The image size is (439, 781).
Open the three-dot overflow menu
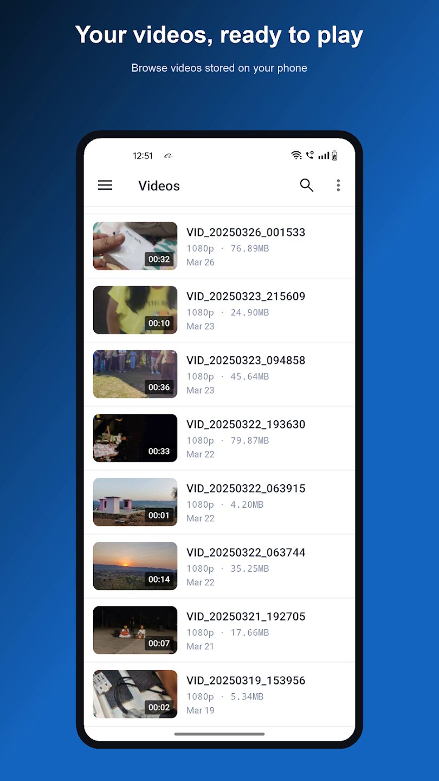click(338, 185)
